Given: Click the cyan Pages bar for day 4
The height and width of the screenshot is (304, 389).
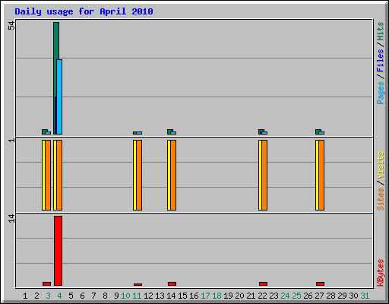Looking at the screenshot, I should [59, 97].
